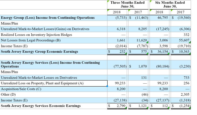This screenshot has width=197, height=115.
Task: Select the 131 cell
Action: (x=138, y=78)
